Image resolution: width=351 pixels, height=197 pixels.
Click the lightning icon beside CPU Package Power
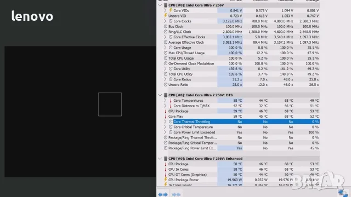[x=166, y=179]
